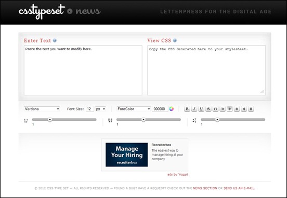Viewport: 287px width, 198px height.
Task: Open the Font Color dropdown
Action: pos(134,109)
